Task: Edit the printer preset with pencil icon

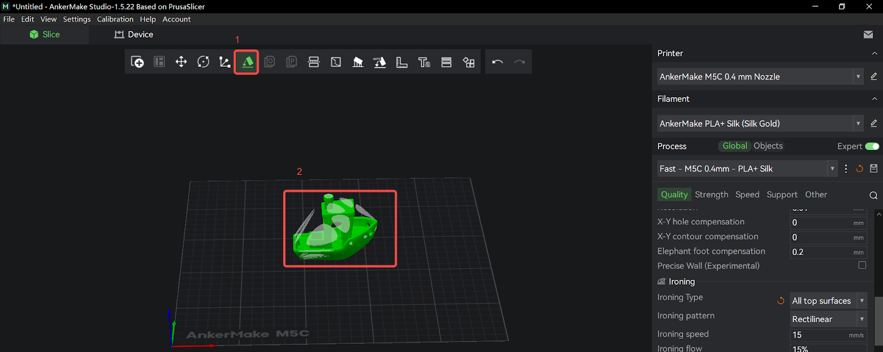Action: (874, 77)
